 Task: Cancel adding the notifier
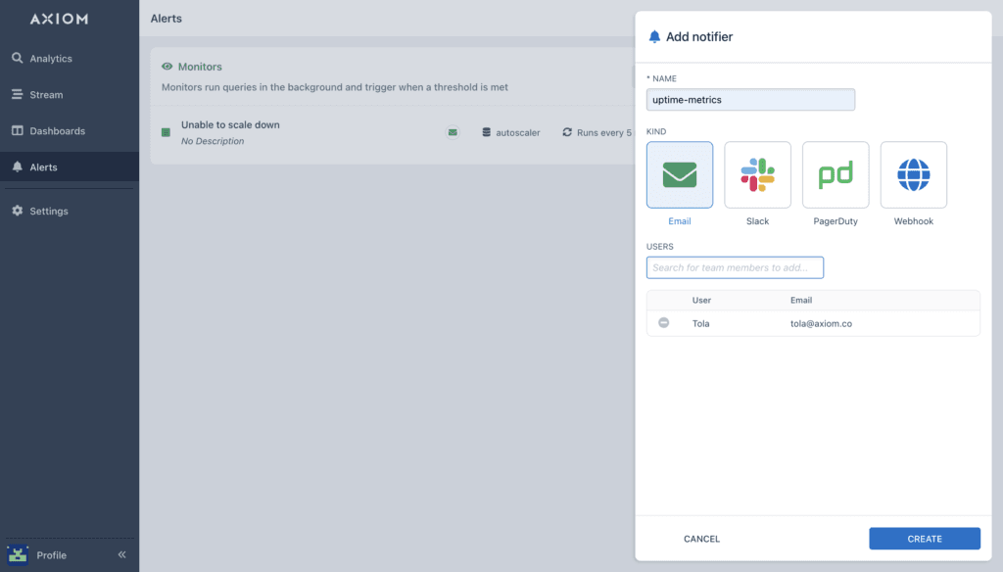(701, 539)
